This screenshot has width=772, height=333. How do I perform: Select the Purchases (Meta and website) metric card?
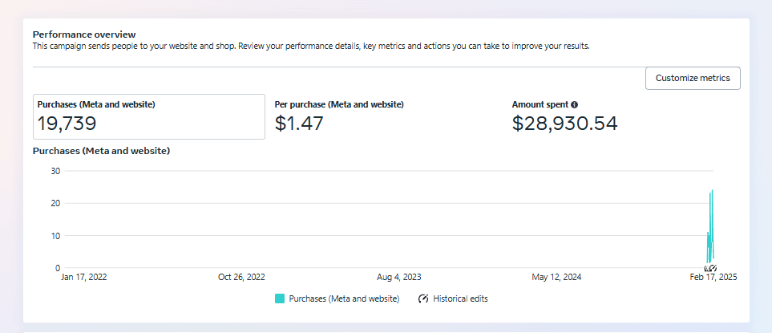(x=148, y=116)
